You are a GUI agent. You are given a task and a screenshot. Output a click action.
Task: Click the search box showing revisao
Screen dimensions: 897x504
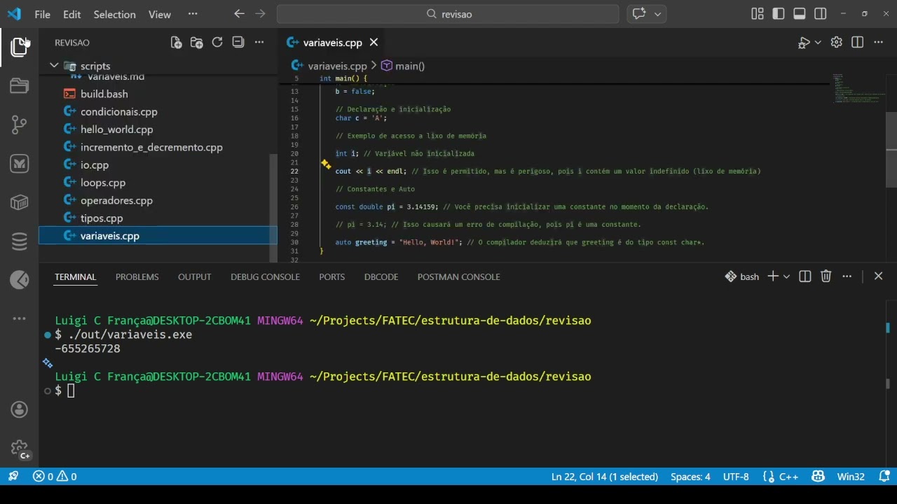coord(448,14)
